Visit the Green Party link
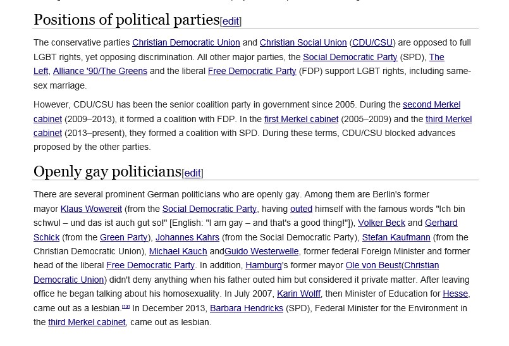 point(124,237)
